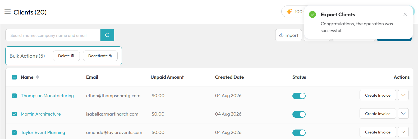The width and height of the screenshot is (418, 139).
Task: Click the search magnifier icon button
Action: pyautogui.click(x=107, y=35)
